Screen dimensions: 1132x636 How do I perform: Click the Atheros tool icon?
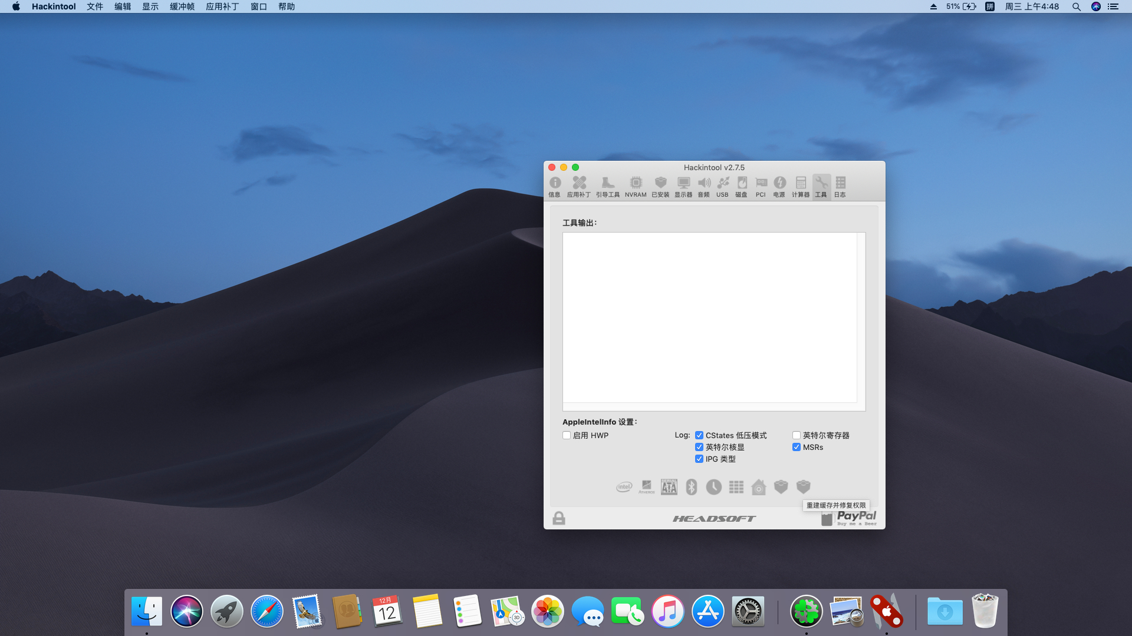click(647, 487)
